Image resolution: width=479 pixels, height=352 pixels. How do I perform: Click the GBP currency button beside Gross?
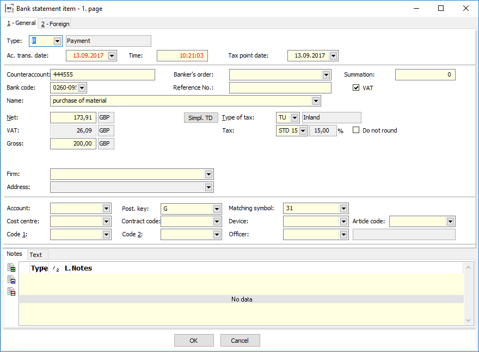pos(106,144)
